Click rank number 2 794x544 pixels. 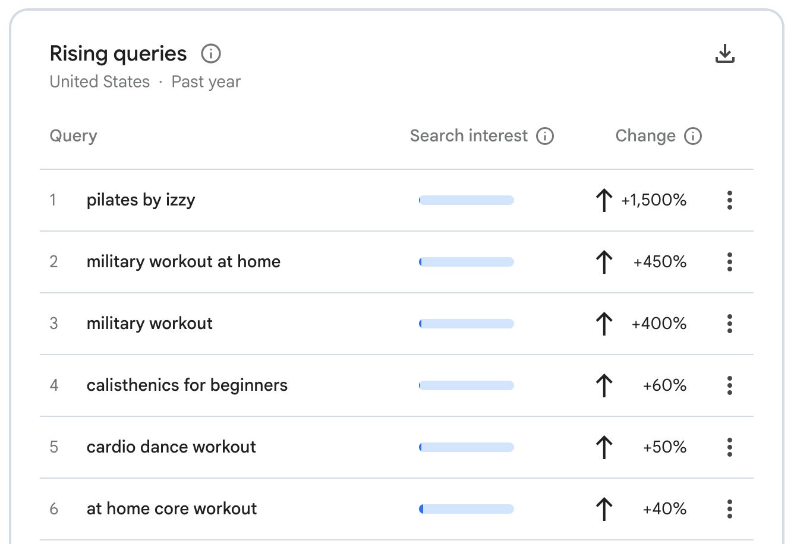pos(53,262)
